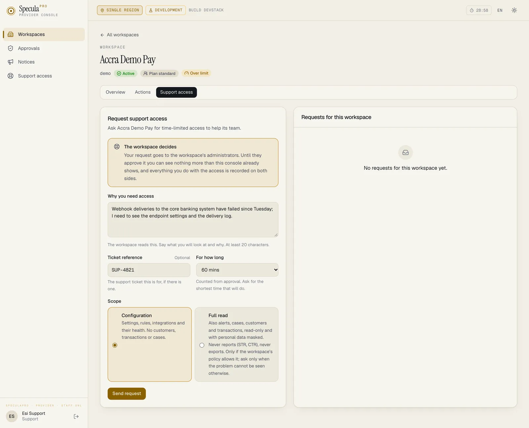
Task: Select the Full read scope radio button
Action: click(x=202, y=345)
